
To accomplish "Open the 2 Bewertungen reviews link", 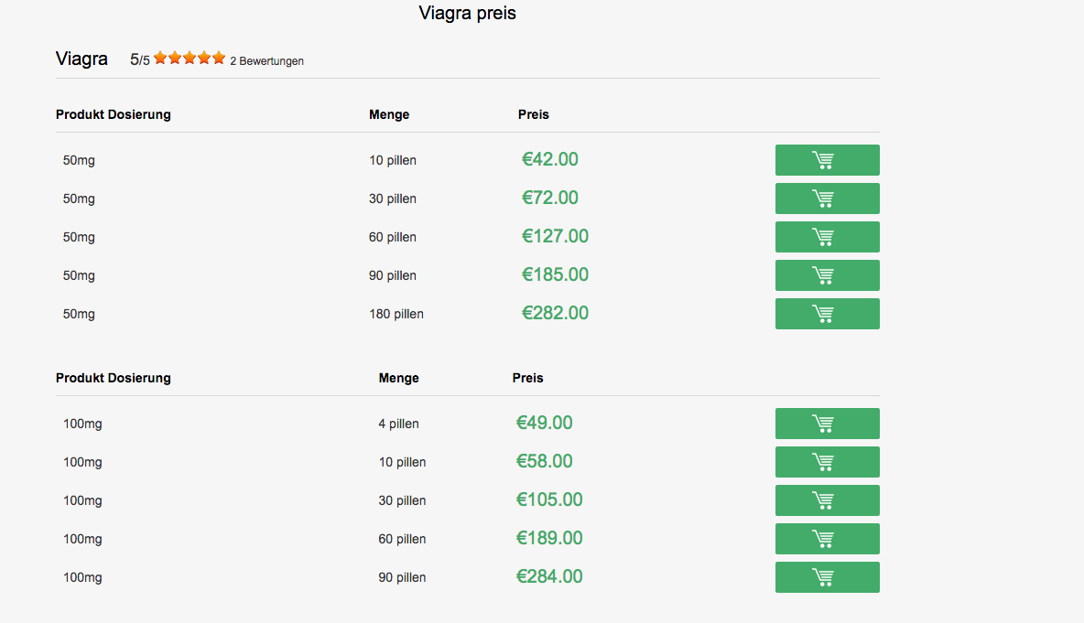I will pyautogui.click(x=266, y=61).
